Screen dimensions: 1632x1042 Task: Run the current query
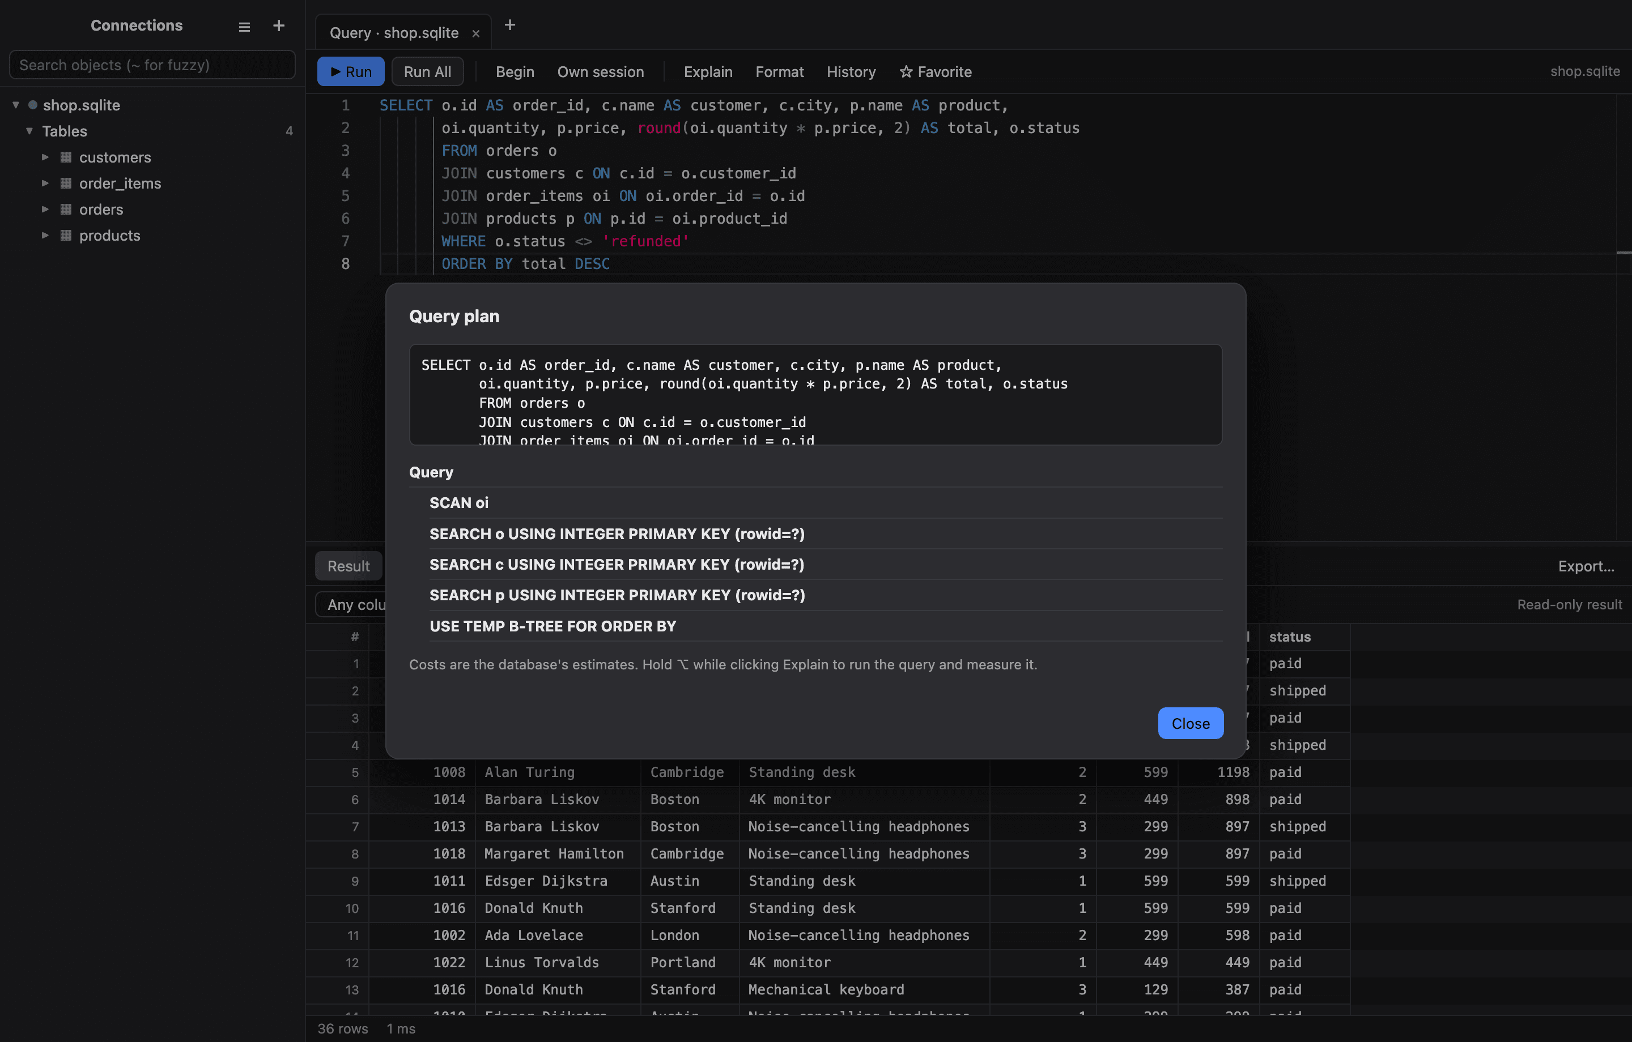coord(350,72)
